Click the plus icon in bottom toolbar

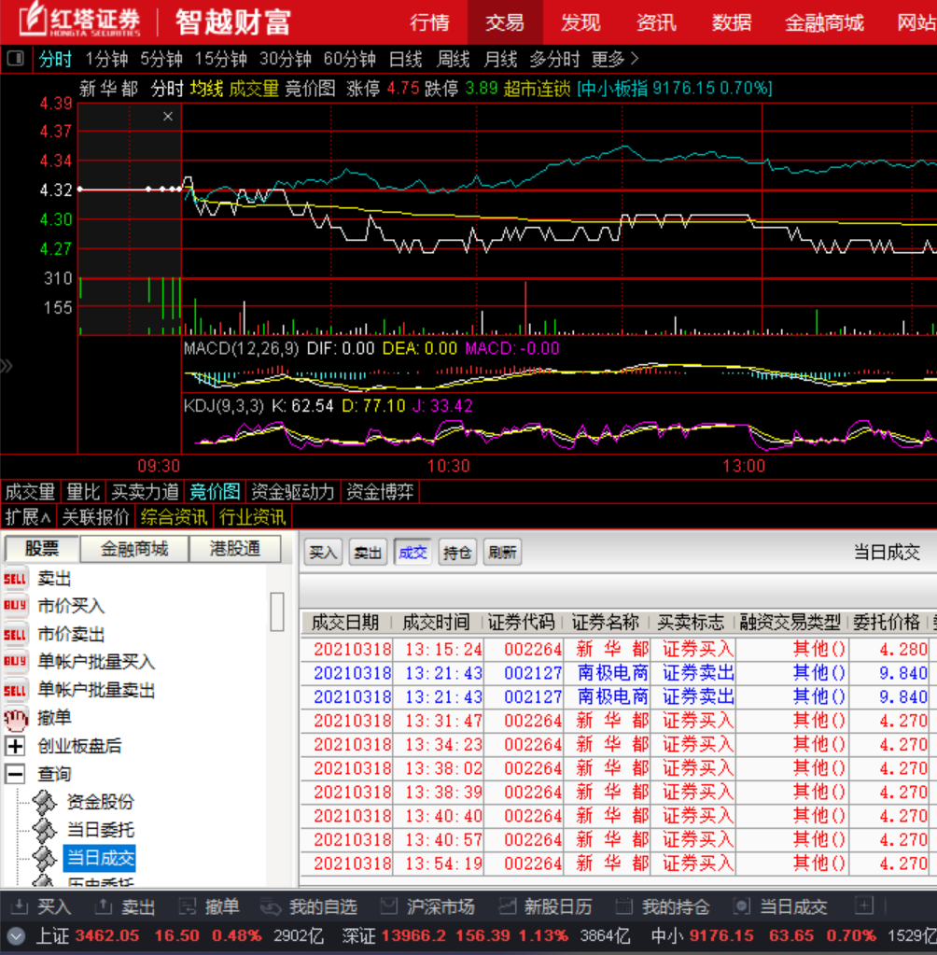tap(864, 906)
